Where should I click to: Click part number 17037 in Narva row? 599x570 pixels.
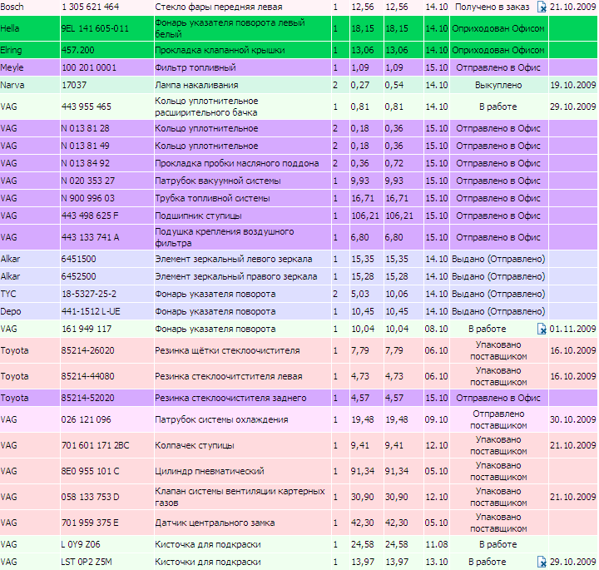[74, 85]
